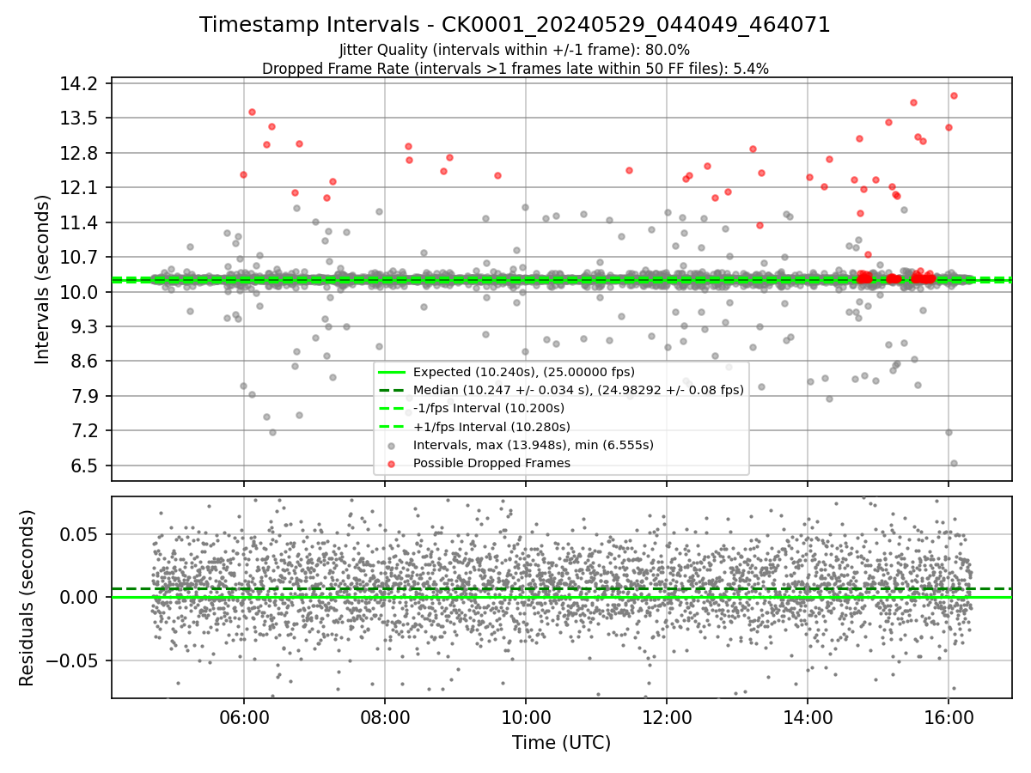
Task: Click the solid green line sample beside "Expected"
Action: coord(391,372)
